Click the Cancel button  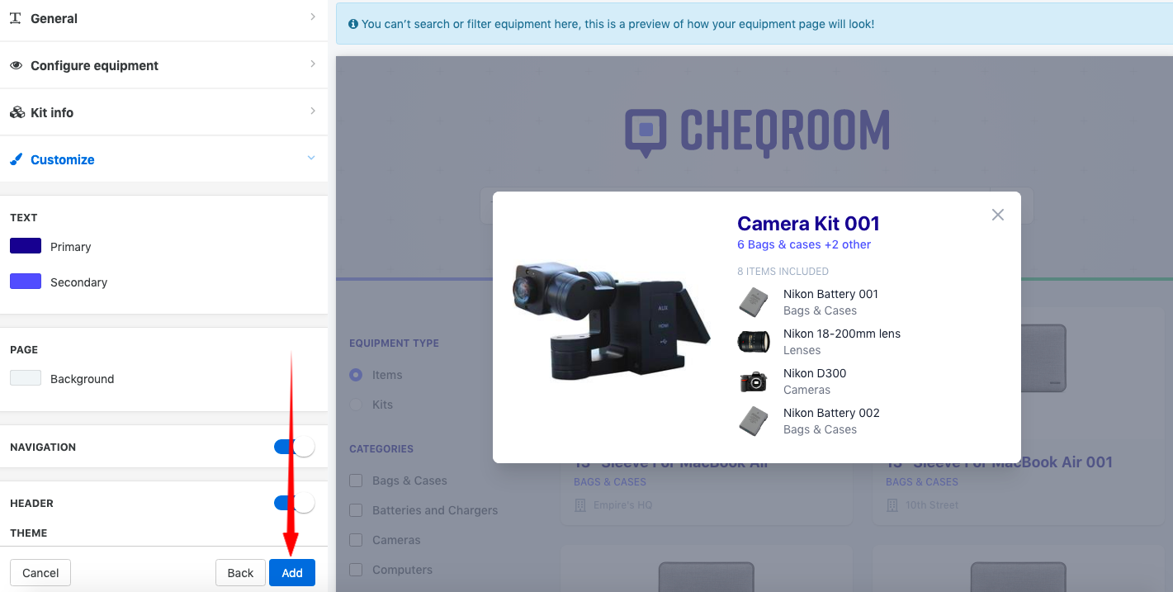[x=40, y=573]
